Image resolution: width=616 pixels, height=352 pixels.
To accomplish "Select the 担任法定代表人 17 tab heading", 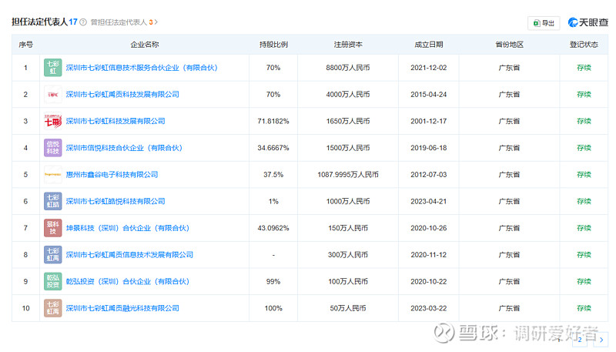I will 45,22.
